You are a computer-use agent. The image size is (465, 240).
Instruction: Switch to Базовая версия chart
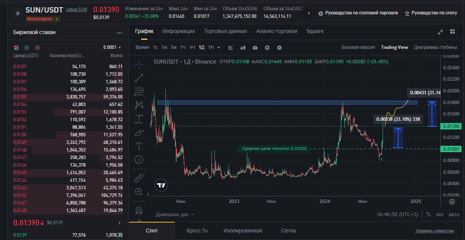[x=358, y=47]
